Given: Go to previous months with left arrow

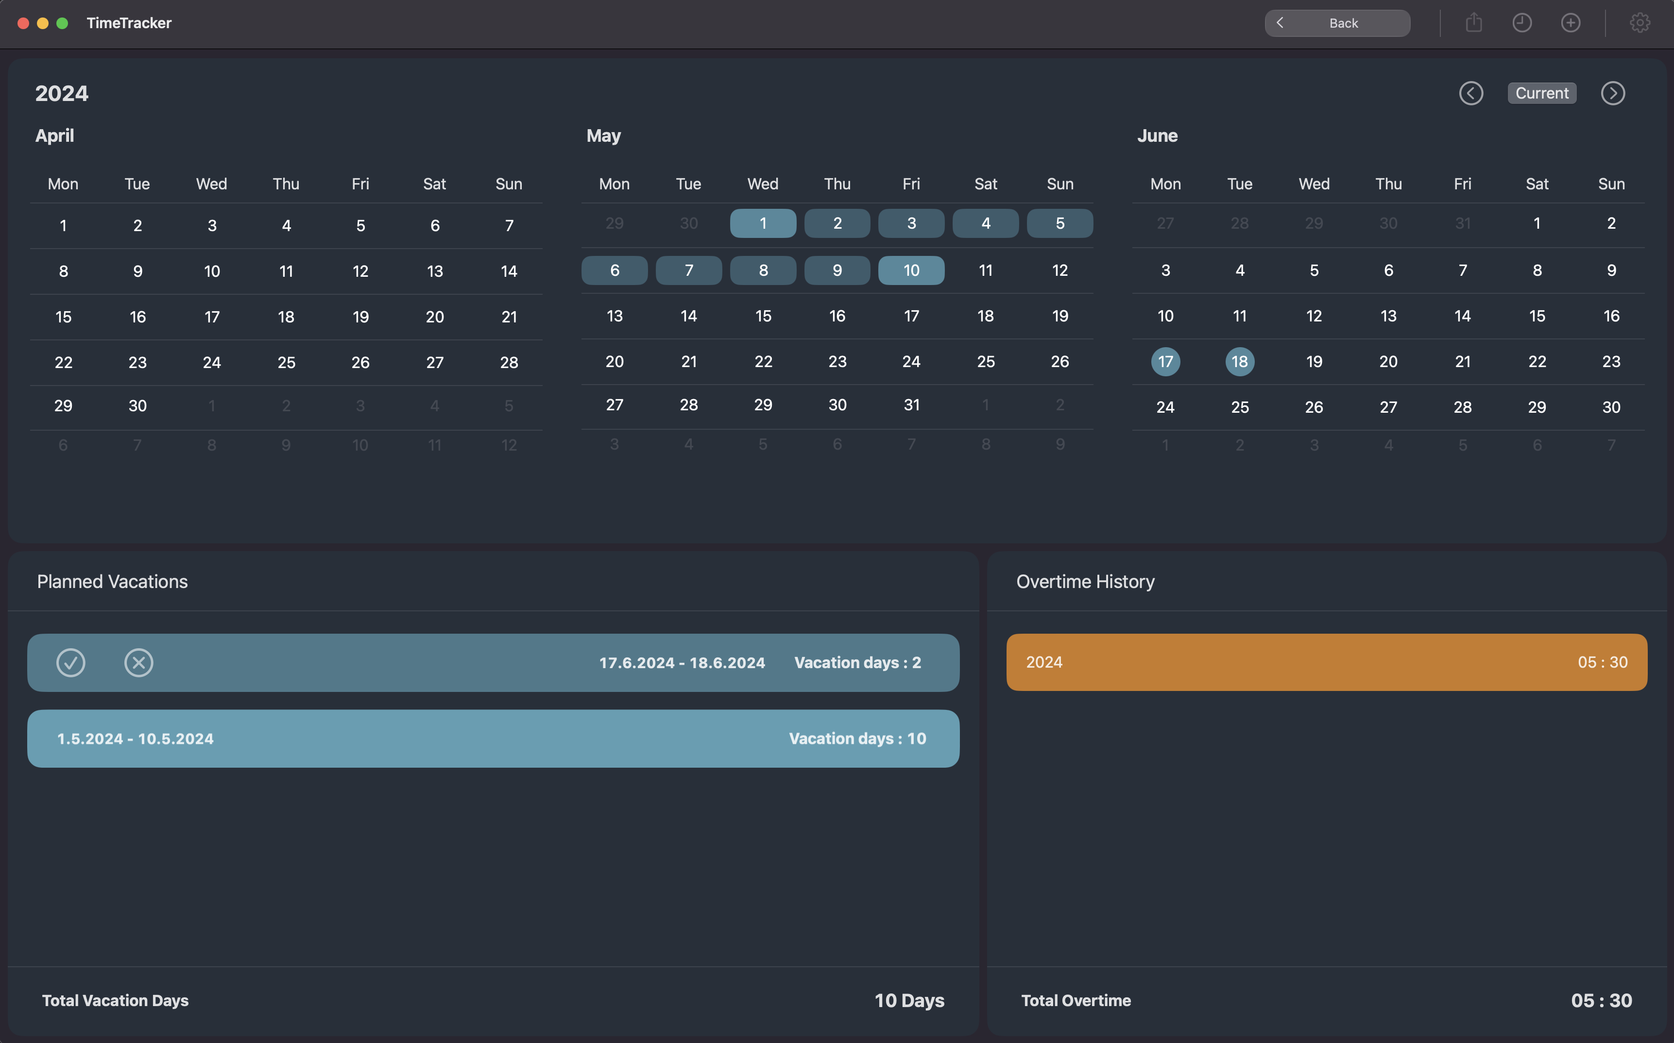Looking at the screenshot, I should (x=1471, y=93).
